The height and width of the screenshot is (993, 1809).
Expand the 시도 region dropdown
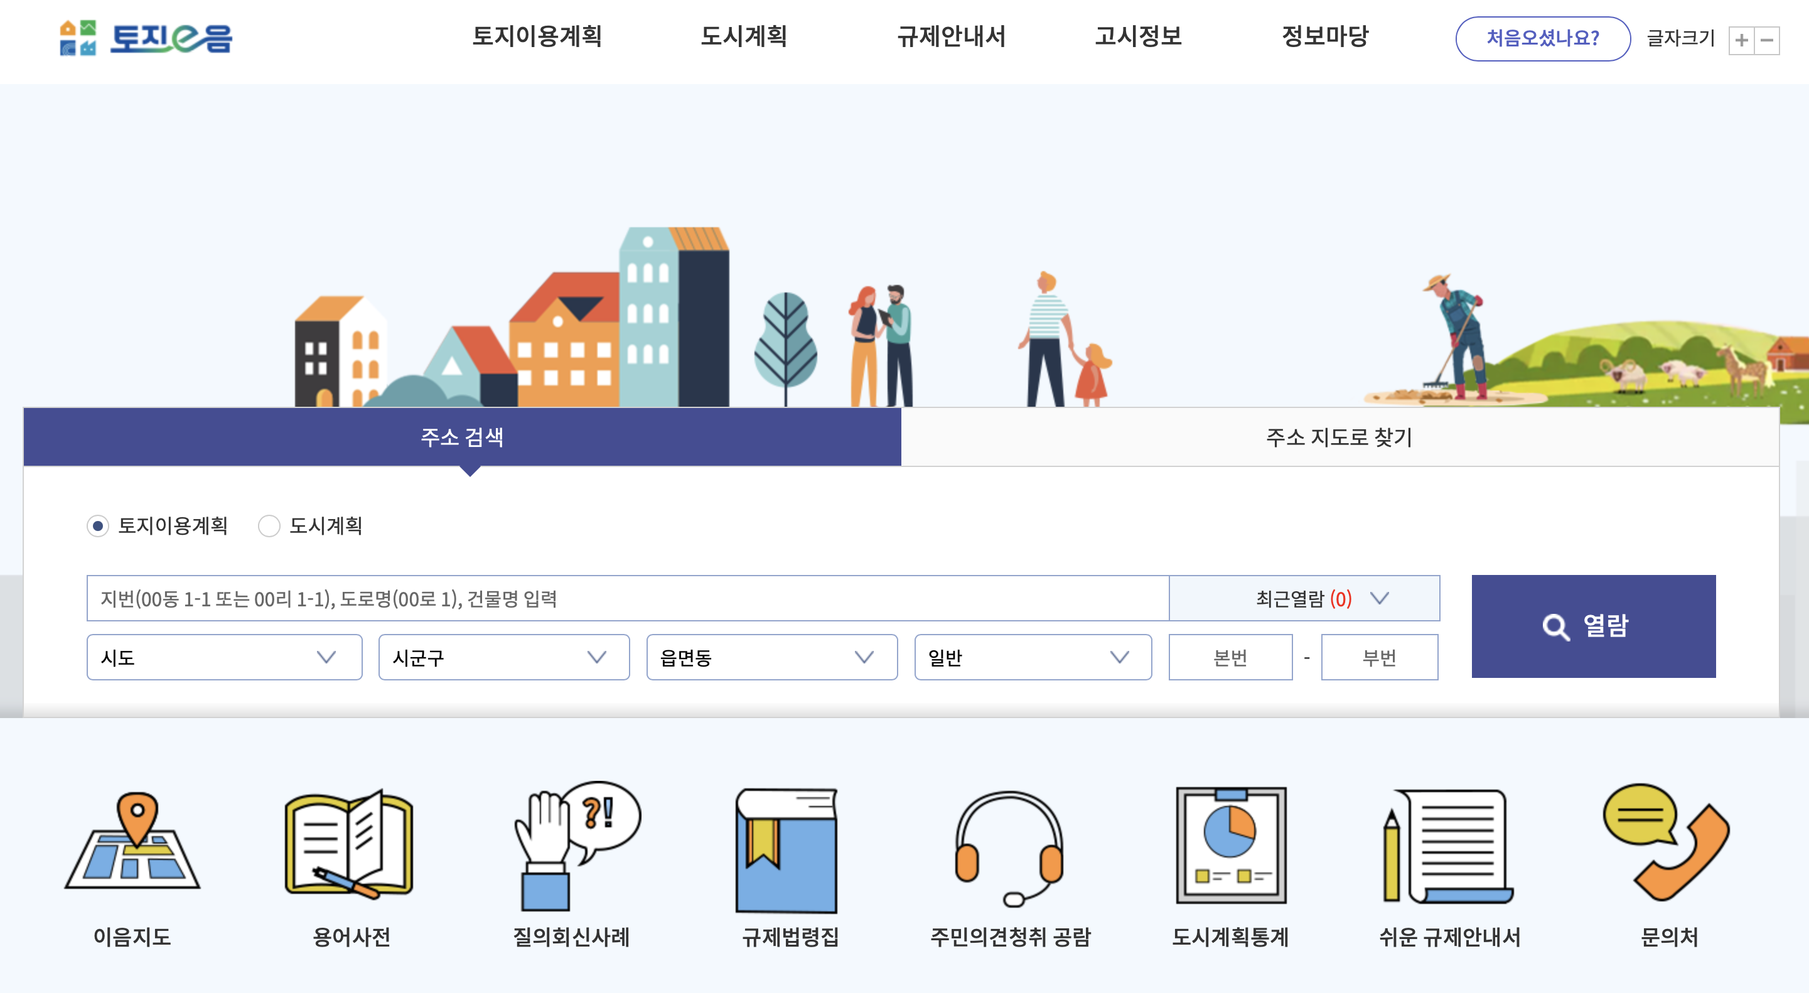[223, 657]
